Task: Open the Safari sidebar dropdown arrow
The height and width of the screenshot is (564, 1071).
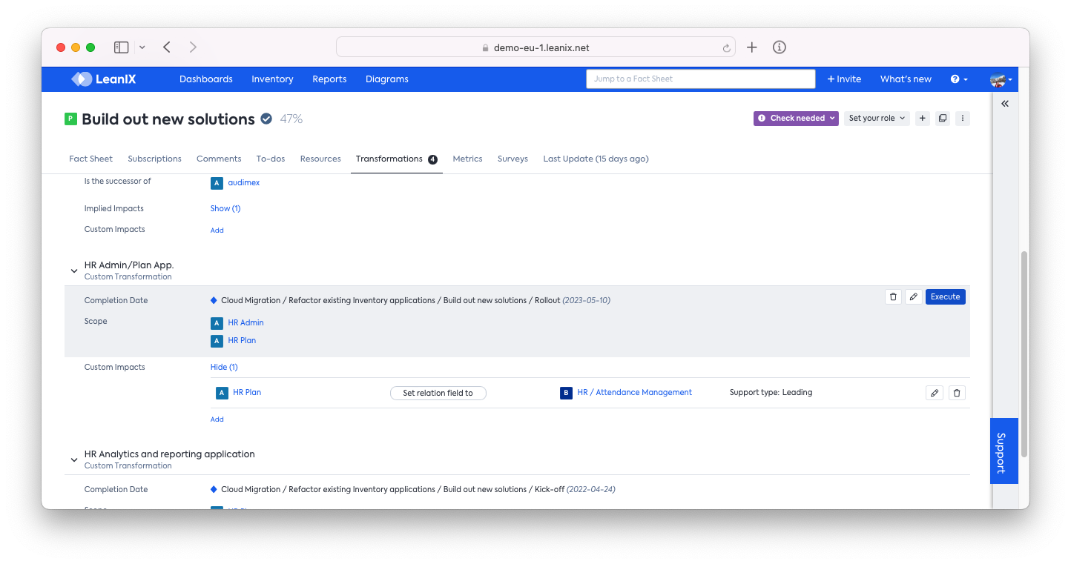Action: (142, 47)
